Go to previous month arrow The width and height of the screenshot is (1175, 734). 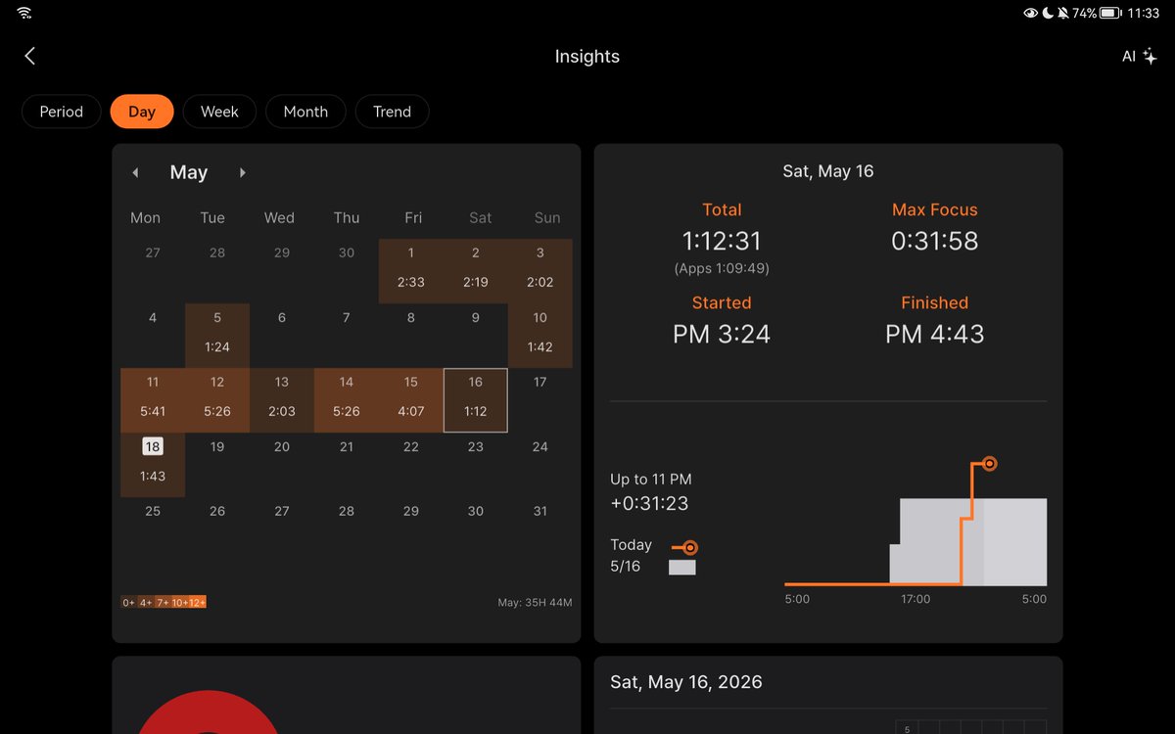point(135,172)
